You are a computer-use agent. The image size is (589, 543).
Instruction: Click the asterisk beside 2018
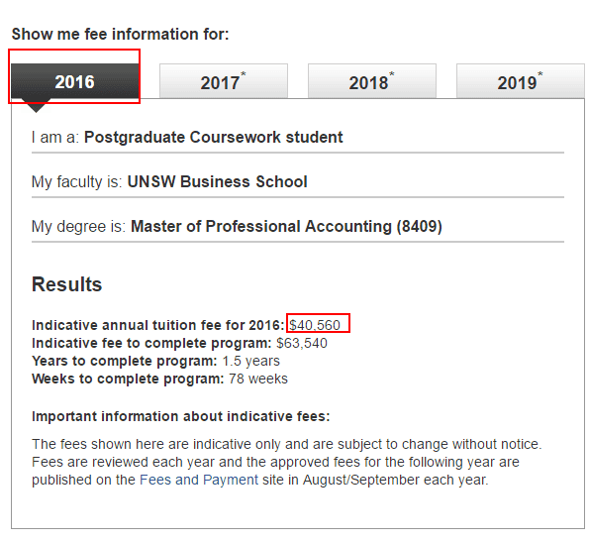(x=392, y=73)
